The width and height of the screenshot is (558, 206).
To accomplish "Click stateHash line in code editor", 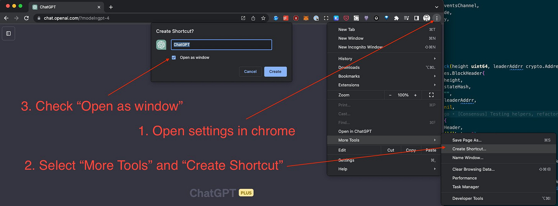I will (x=458, y=87).
